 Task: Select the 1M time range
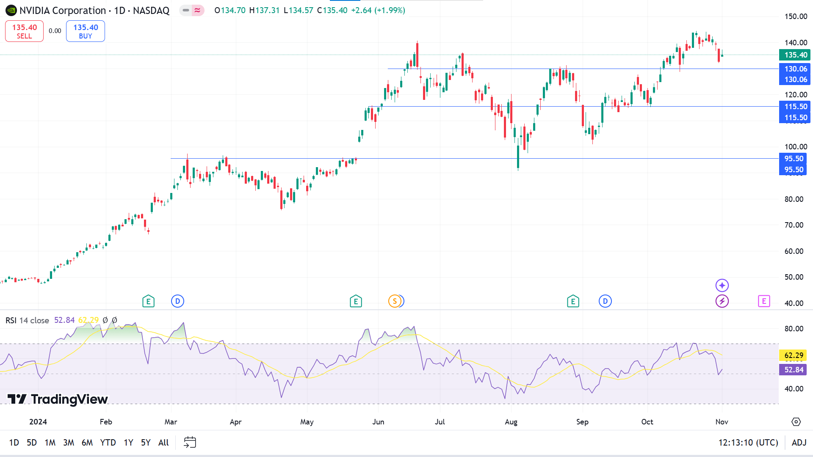pyautogui.click(x=50, y=442)
